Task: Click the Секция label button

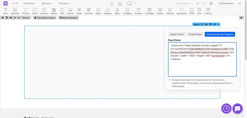Action: click(25, 18)
